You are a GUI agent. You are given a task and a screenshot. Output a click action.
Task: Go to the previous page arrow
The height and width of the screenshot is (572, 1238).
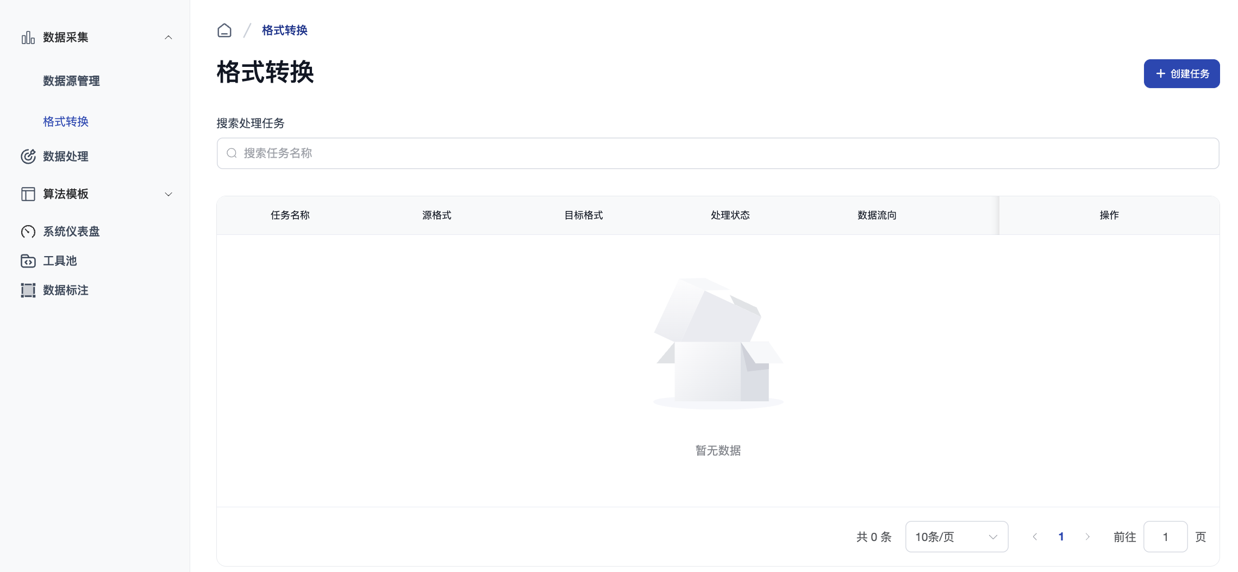click(x=1035, y=537)
